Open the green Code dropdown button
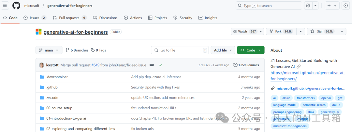352x132 pixels. (x=251, y=50)
